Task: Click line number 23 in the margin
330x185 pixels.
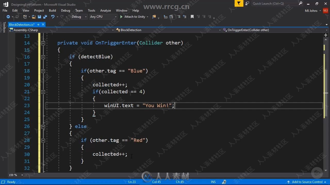Action: (27, 106)
